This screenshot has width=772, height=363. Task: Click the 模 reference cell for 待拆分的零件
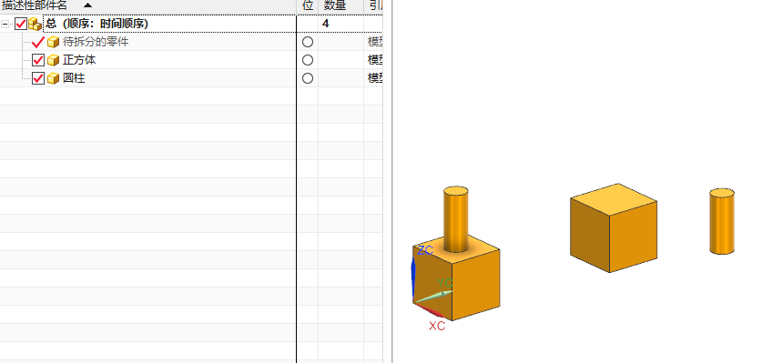tap(375, 42)
